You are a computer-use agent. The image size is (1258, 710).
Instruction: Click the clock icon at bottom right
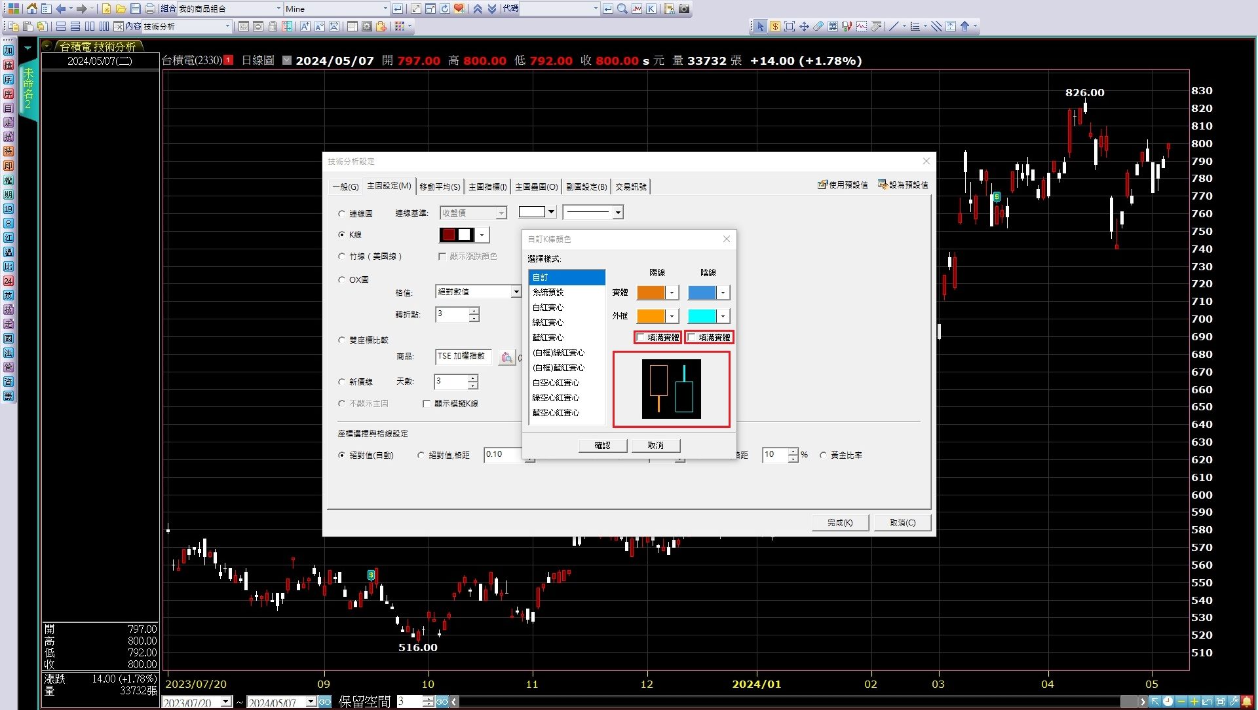tap(1168, 701)
